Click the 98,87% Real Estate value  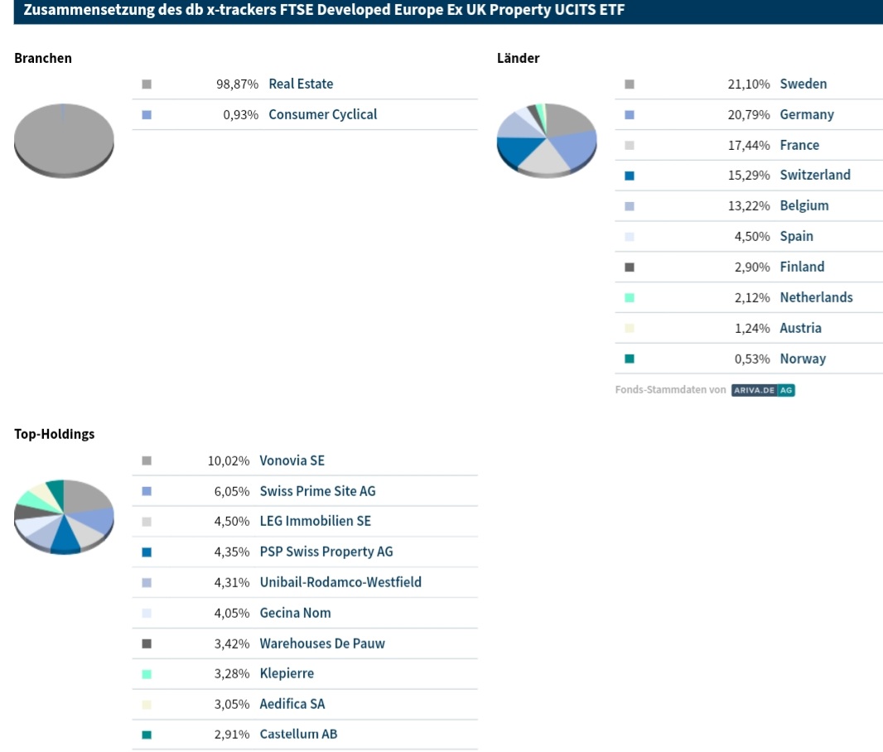(x=237, y=84)
